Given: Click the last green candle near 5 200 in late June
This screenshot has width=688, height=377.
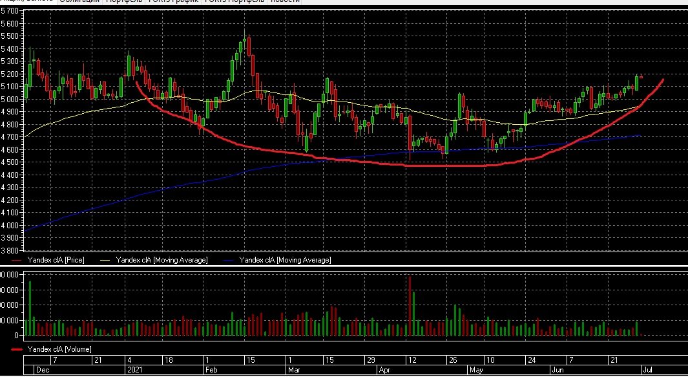Looking at the screenshot, I should coord(637,83).
